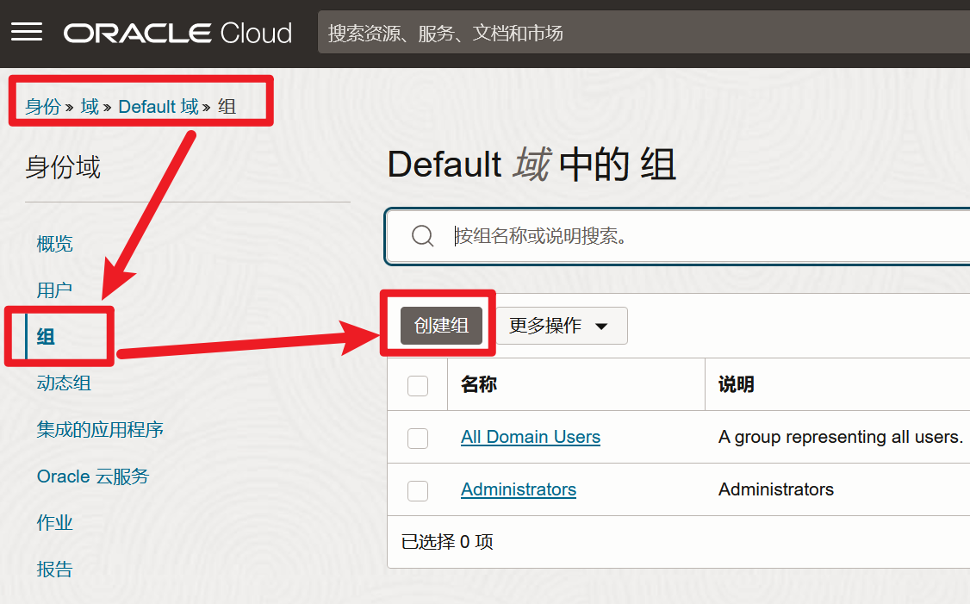970x604 pixels.
Task: Check the All Domain Users row checkbox
Action: point(418,439)
